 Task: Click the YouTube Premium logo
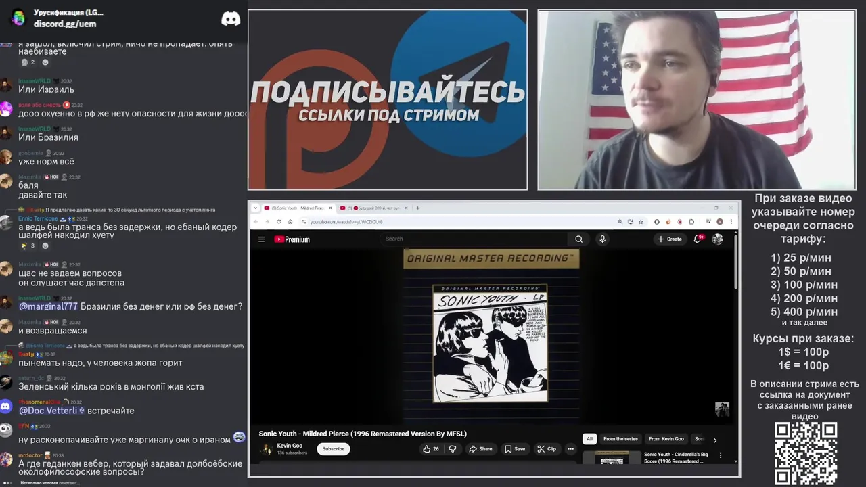point(292,239)
